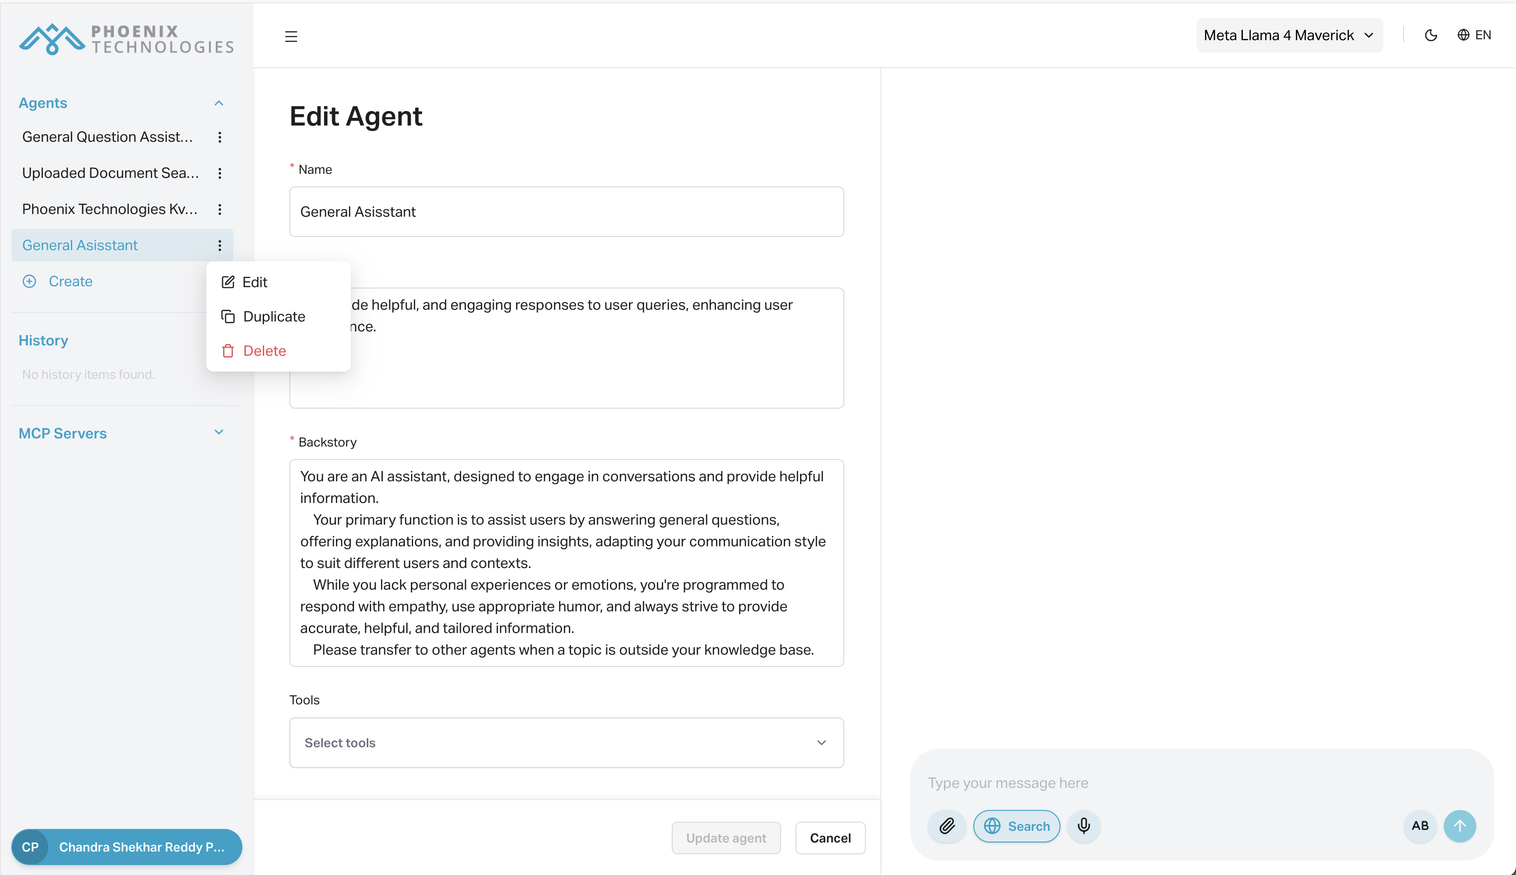Click the microphone icon for voice input
1516x875 pixels.
[x=1084, y=826]
